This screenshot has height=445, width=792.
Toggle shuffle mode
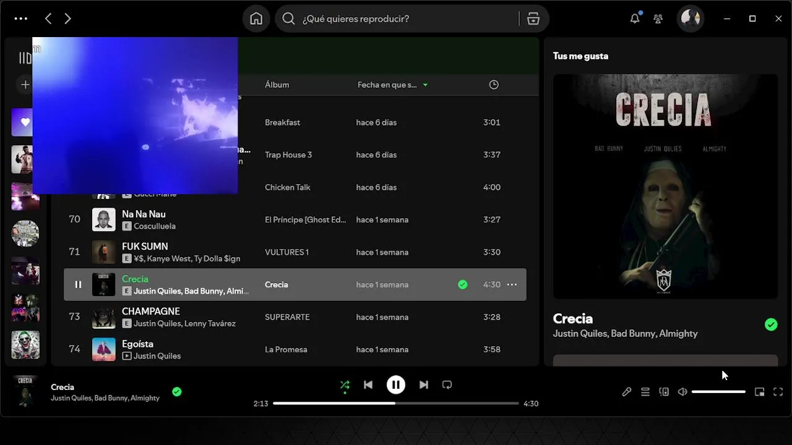click(x=345, y=385)
